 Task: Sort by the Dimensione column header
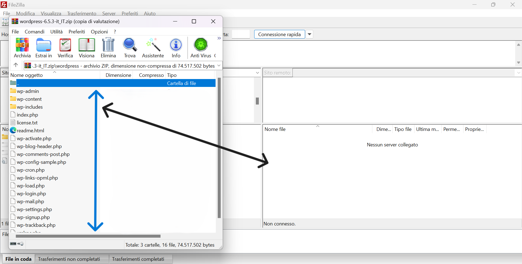[116, 75]
